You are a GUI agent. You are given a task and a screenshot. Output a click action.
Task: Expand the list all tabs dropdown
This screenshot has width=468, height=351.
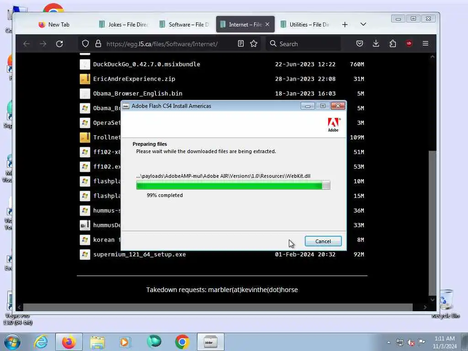(x=363, y=24)
